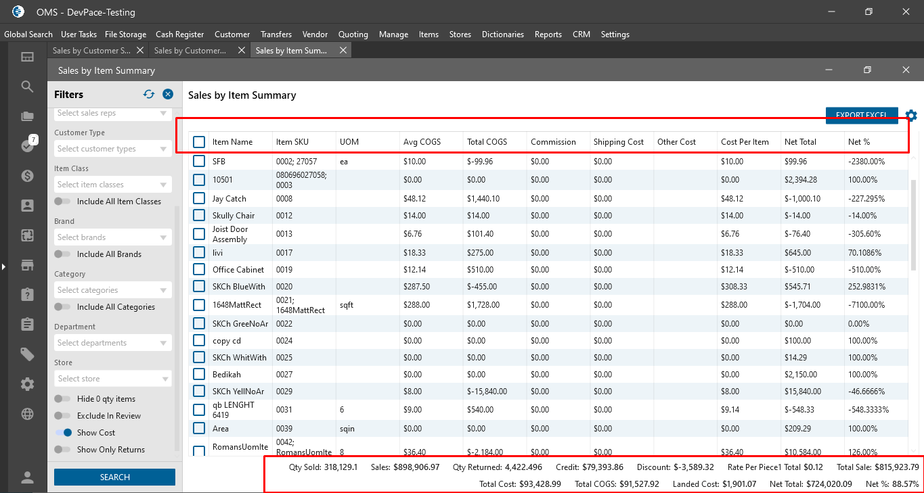Toggle the Show Cost switch

coord(63,433)
